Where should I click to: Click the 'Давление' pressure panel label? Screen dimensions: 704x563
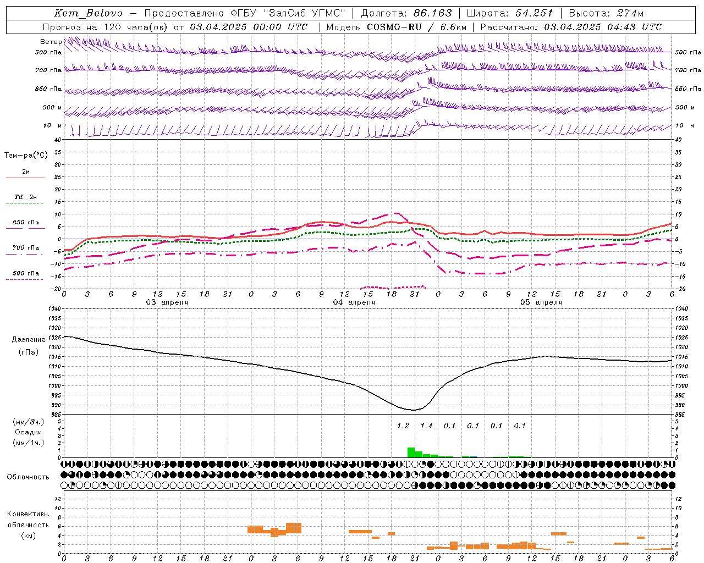click(x=29, y=339)
